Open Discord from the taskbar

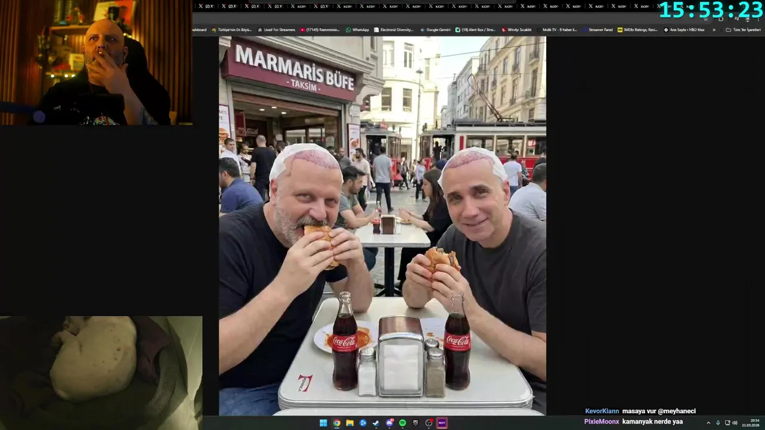point(390,423)
